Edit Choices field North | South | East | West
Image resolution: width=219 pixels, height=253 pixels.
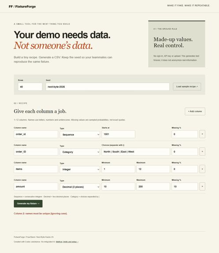tap(136, 152)
